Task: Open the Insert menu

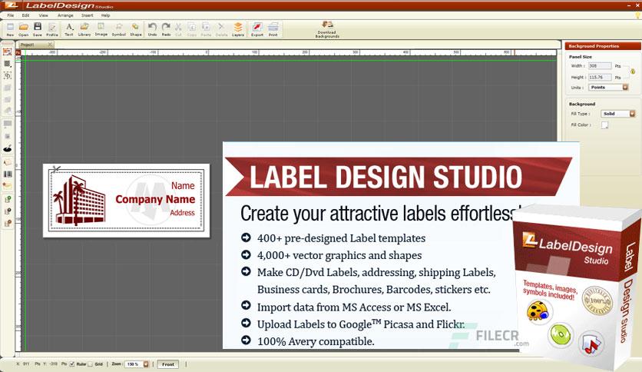Action: click(x=88, y=15)
